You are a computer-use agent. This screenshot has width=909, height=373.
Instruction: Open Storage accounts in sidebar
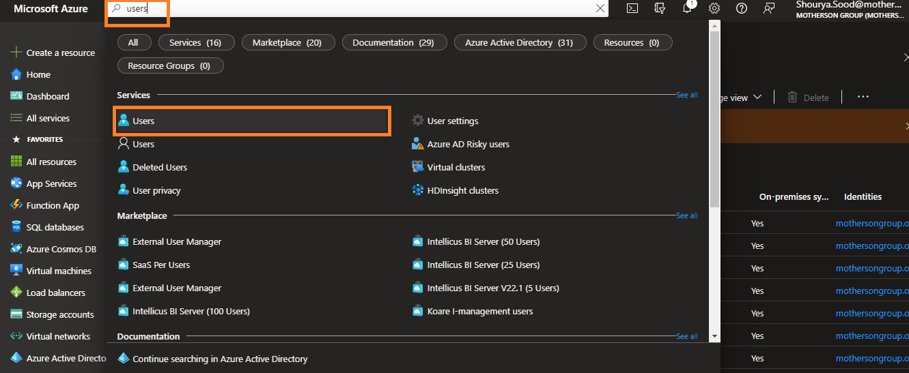pos(53,314)
